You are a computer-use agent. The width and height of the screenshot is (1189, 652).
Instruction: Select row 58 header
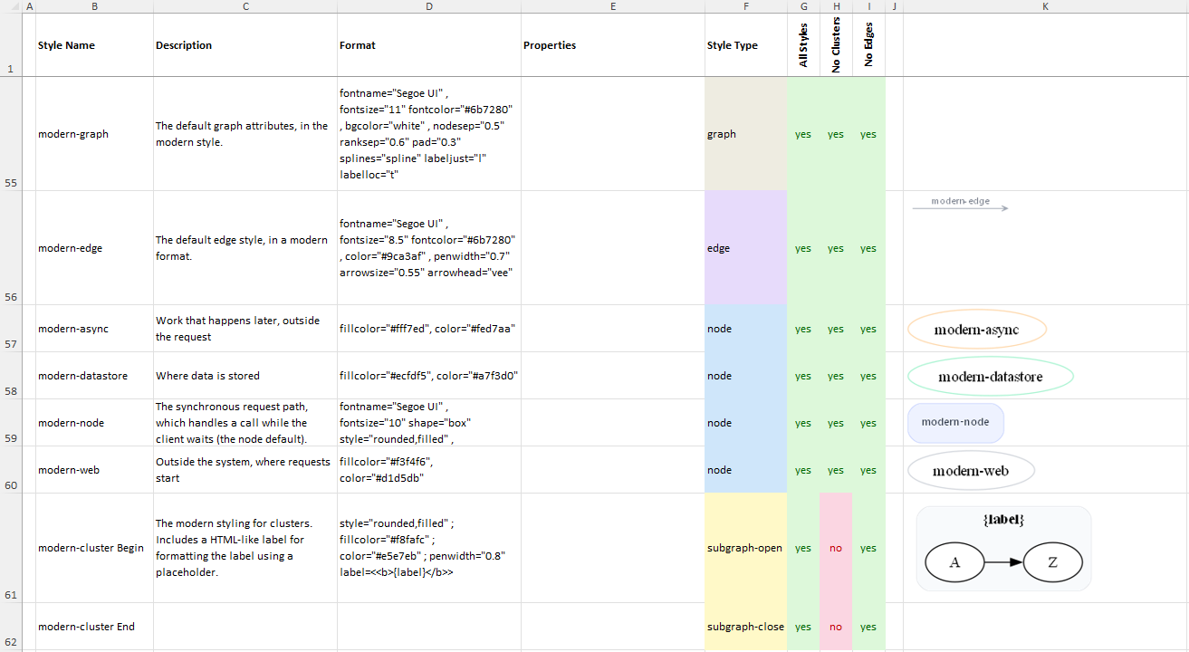click(x=10, y=376)
